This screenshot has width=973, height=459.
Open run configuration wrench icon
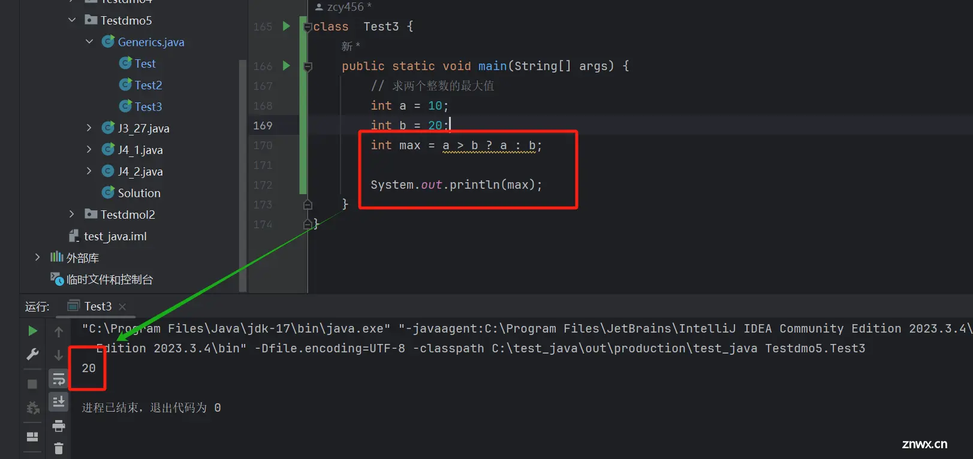[x=32, y=355]
